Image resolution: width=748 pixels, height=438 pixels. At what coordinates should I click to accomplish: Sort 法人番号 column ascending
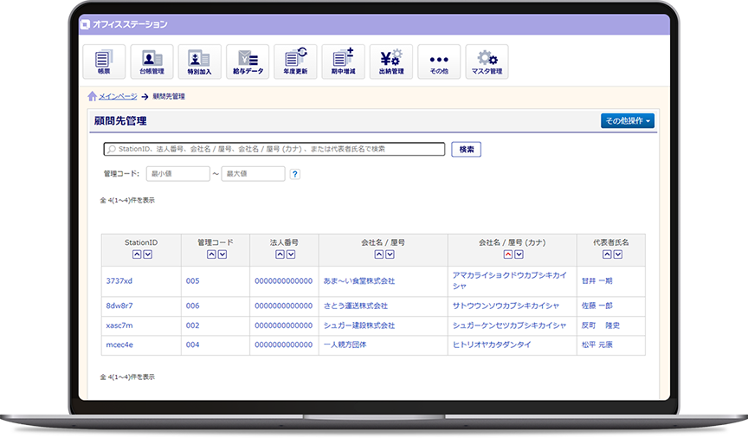280,254
